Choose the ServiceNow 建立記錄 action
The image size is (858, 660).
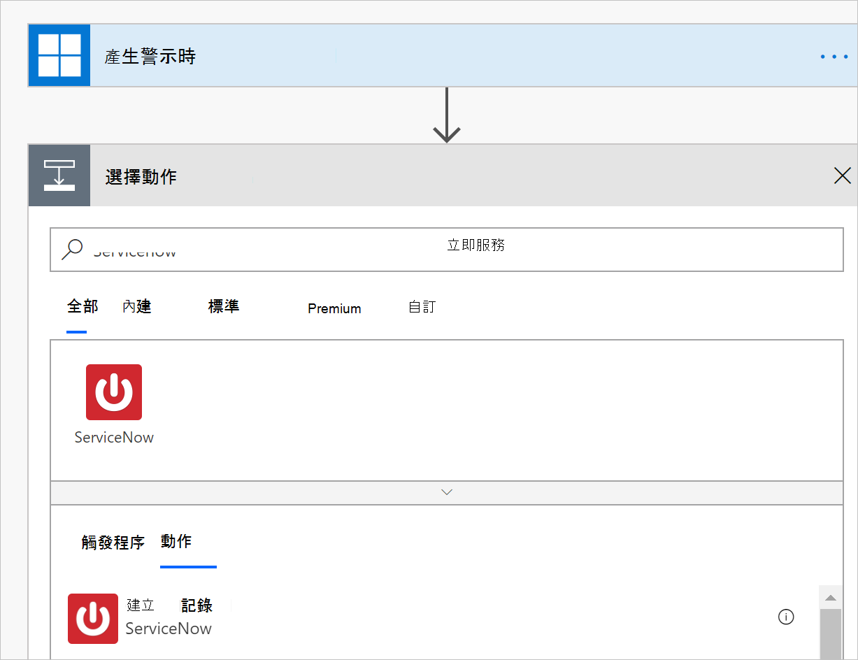click(x=175, y=617)
